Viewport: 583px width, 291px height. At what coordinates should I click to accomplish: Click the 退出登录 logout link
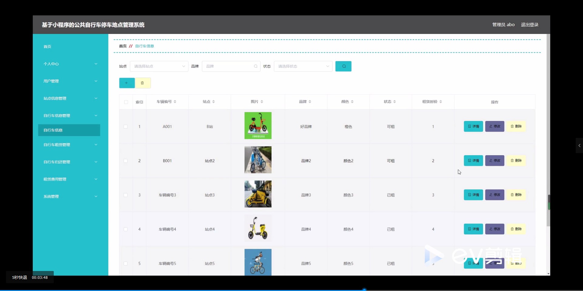pyautogui.click(x=530, y=25)
